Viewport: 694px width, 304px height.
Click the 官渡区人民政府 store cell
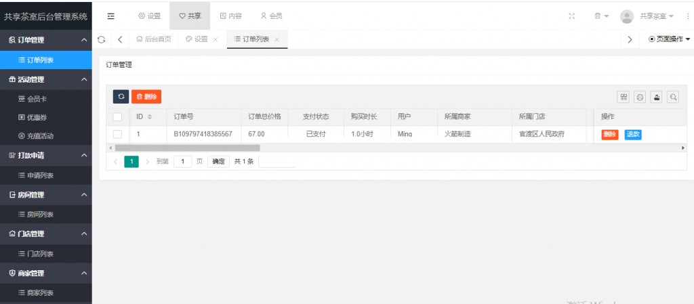pyautogui.click(x=549, y=134)
